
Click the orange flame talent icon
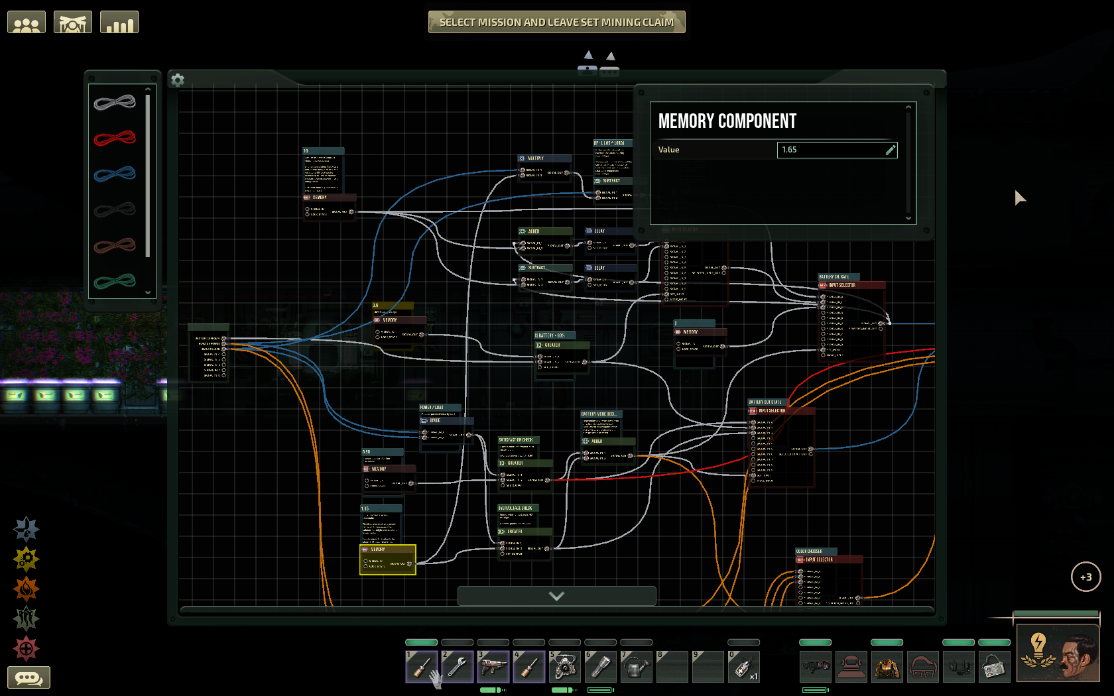point(27,589)
